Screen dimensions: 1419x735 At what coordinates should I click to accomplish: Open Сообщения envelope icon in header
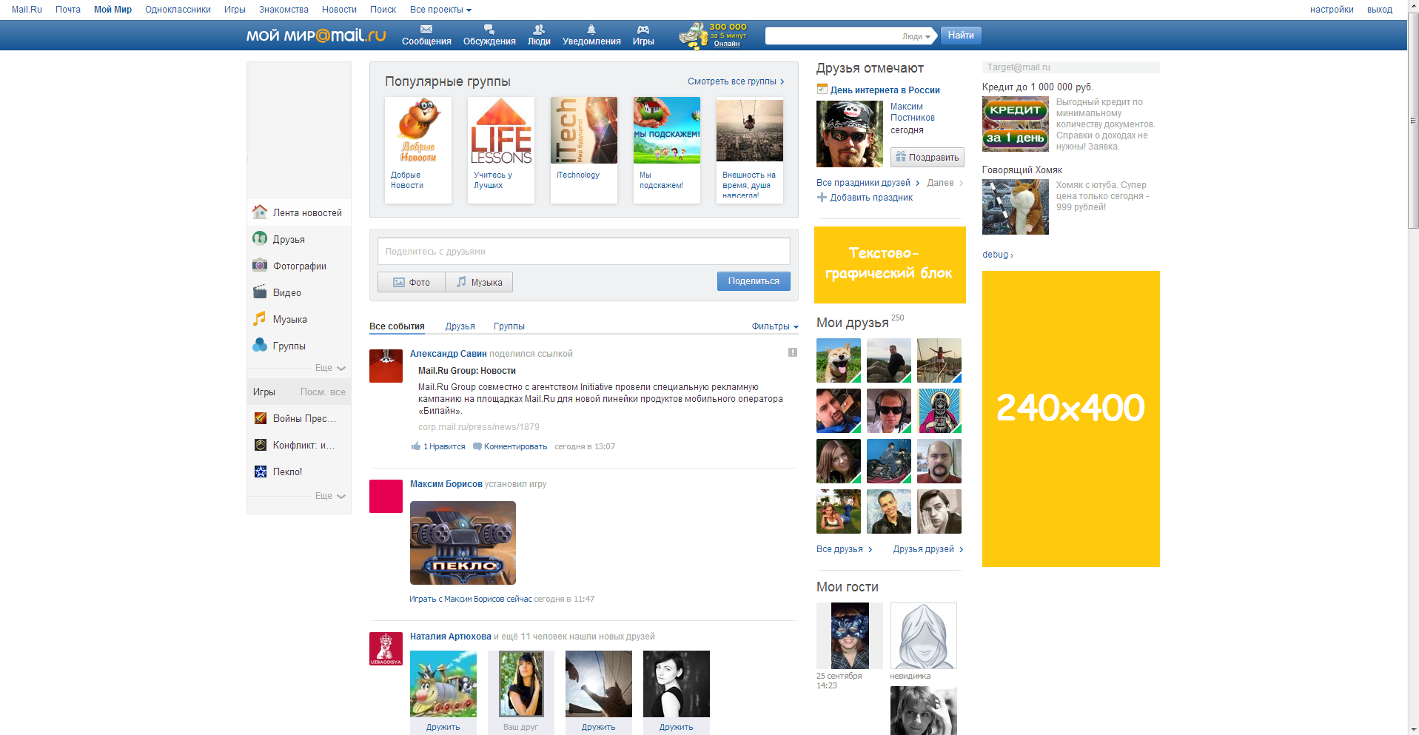426,30
